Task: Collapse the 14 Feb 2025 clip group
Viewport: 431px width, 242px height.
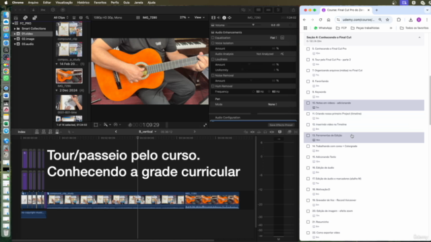Action: [57, 64]
